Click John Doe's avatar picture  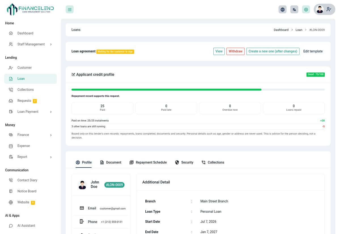point(82,185)
